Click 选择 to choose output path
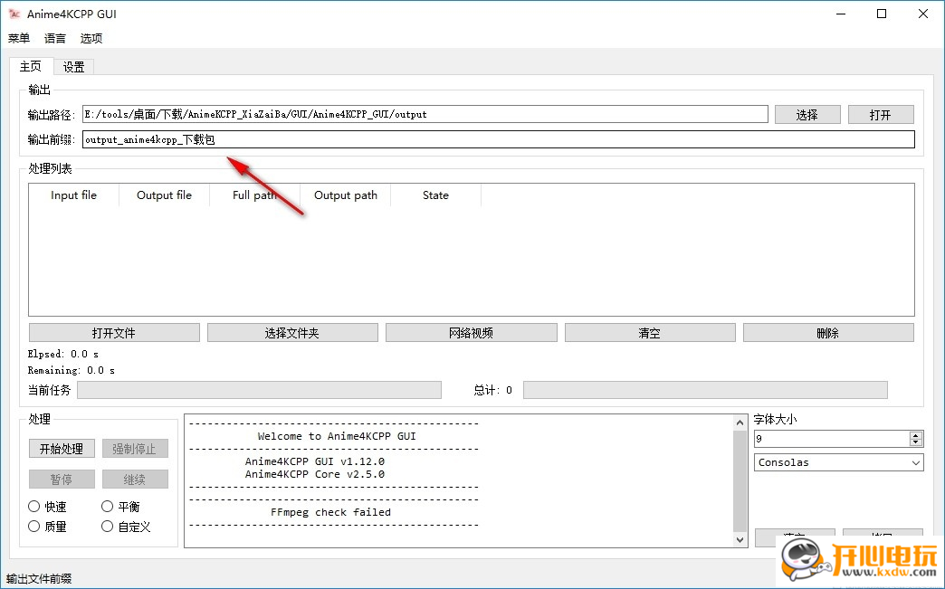Image resolution: width=945 pixels, height=589 pixels. tap(807, 114)
